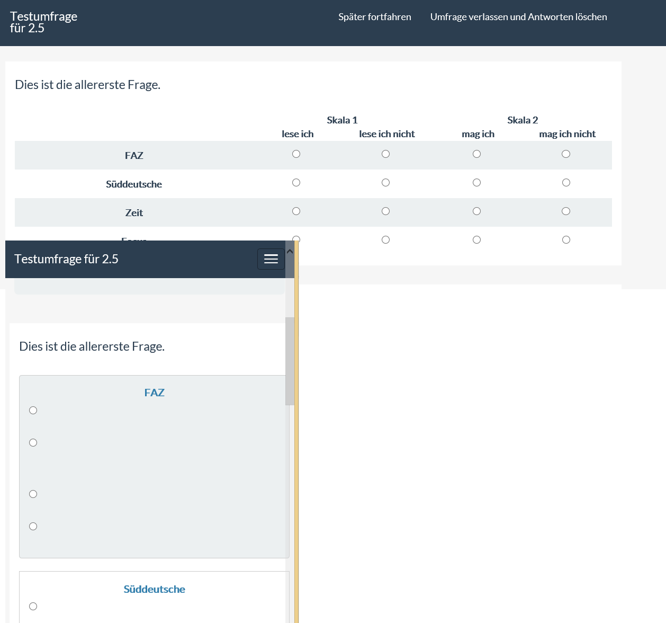Select 'lese ich nicht' for Zeit

click(385, 211)
